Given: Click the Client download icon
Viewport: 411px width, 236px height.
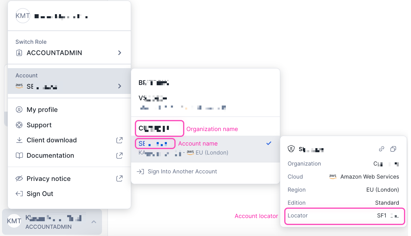Looking at the screenshot, I should tap(19, 140).
